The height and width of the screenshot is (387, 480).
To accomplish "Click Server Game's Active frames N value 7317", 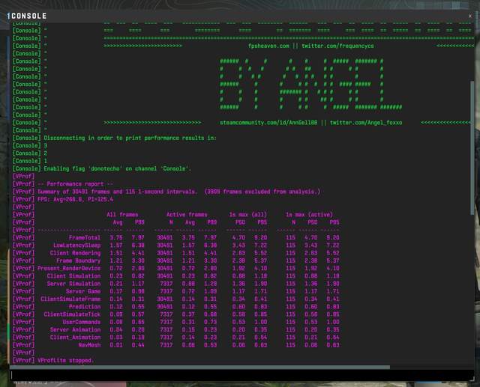I will [x=165, y=291].
